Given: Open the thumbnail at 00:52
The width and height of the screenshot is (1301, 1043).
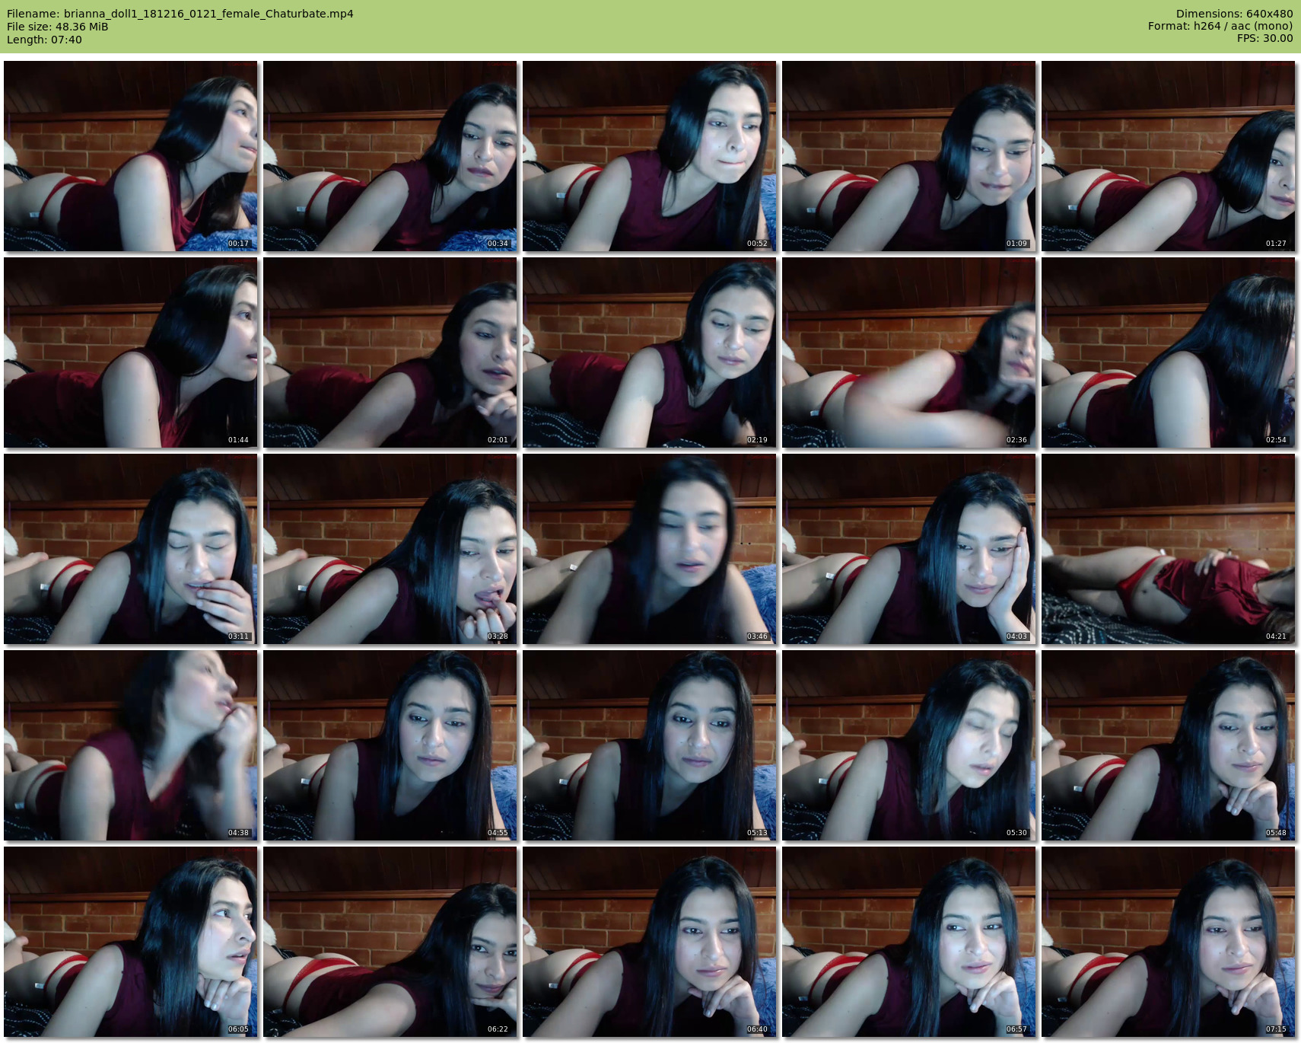Looking at the screenshot, I should point(649,156).
